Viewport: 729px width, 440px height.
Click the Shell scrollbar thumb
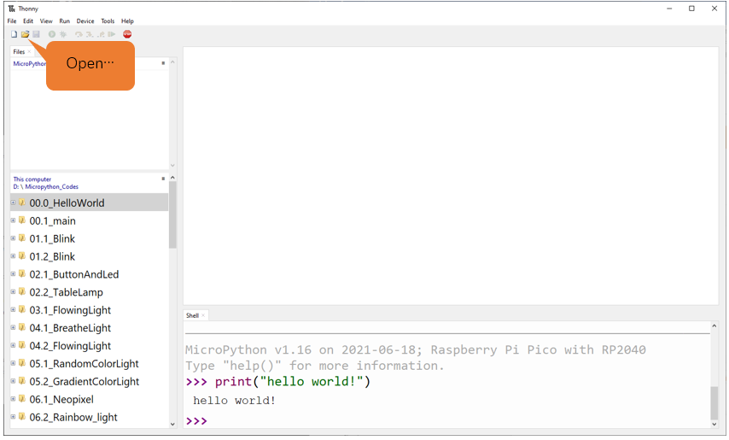point(714,402)
